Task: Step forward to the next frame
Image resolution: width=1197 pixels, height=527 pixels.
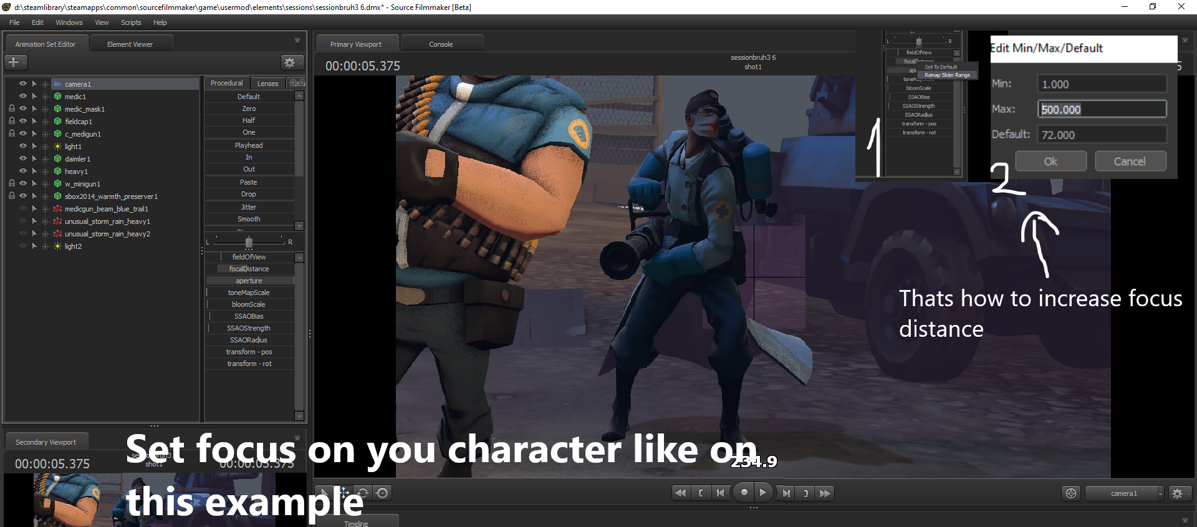Action: pyautogui.click(x=786, y=493)
